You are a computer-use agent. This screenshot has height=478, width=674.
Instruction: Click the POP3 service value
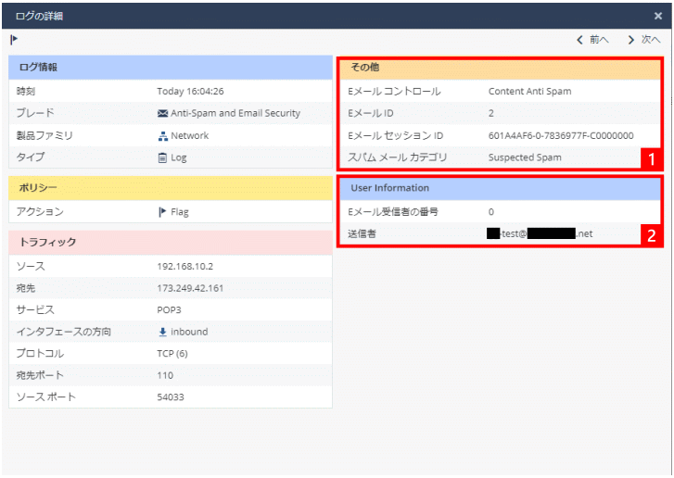click(171, 310)
